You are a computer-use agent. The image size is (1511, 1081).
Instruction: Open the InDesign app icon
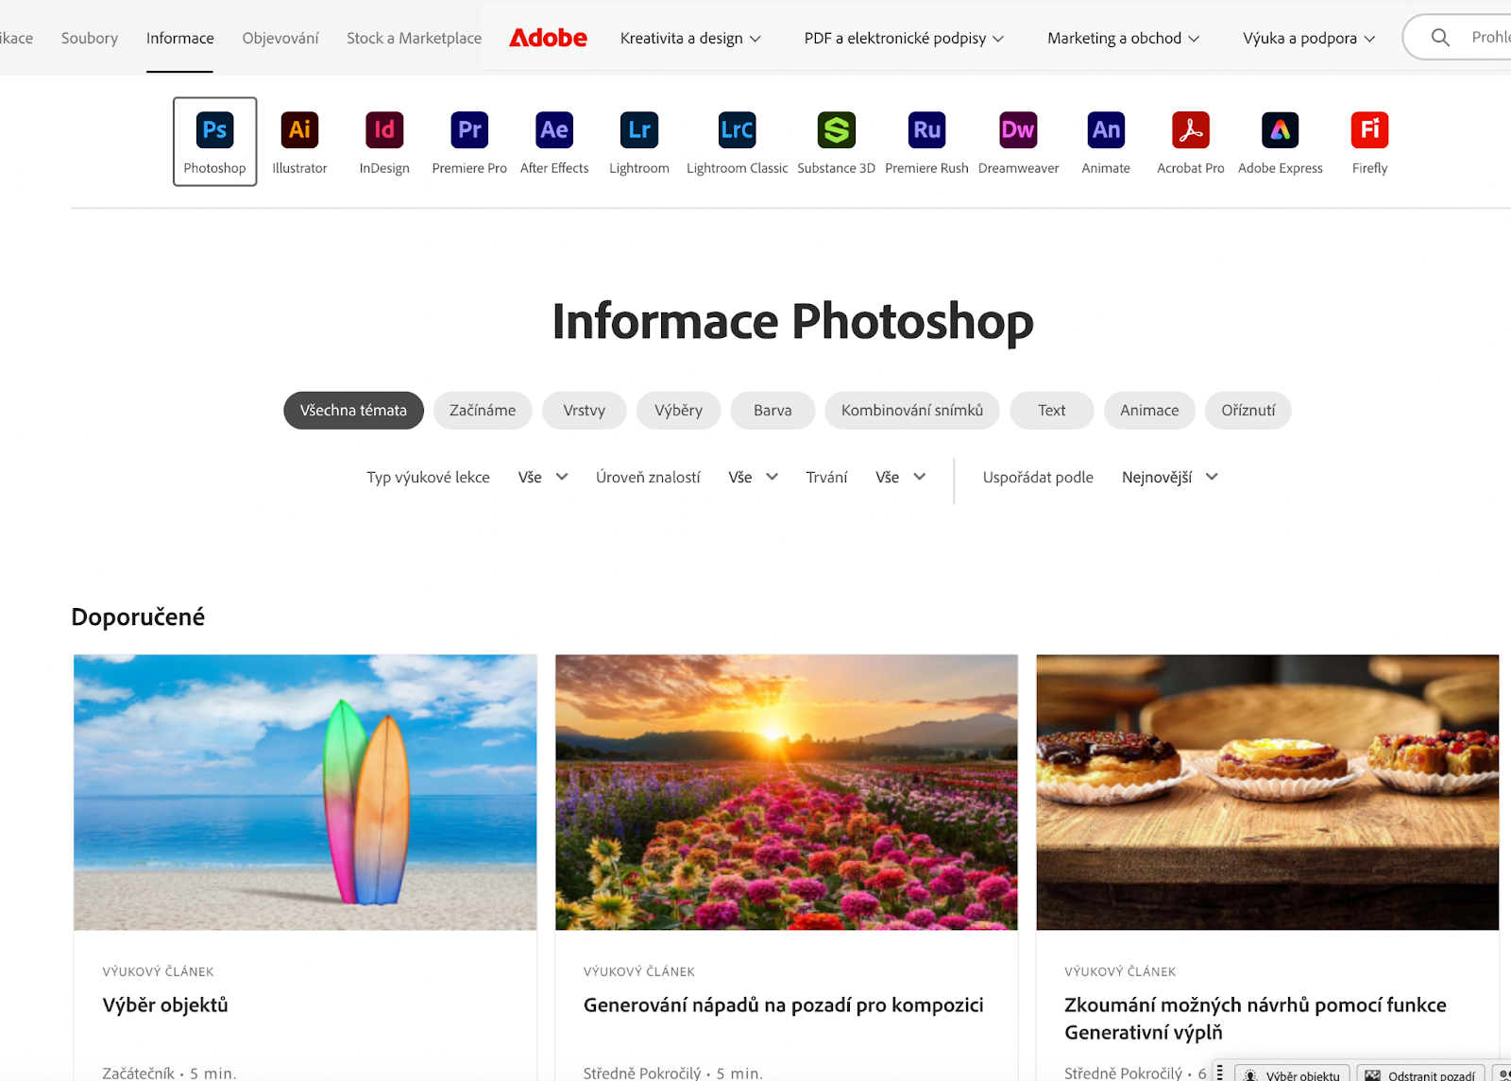(x=384, y=130)
